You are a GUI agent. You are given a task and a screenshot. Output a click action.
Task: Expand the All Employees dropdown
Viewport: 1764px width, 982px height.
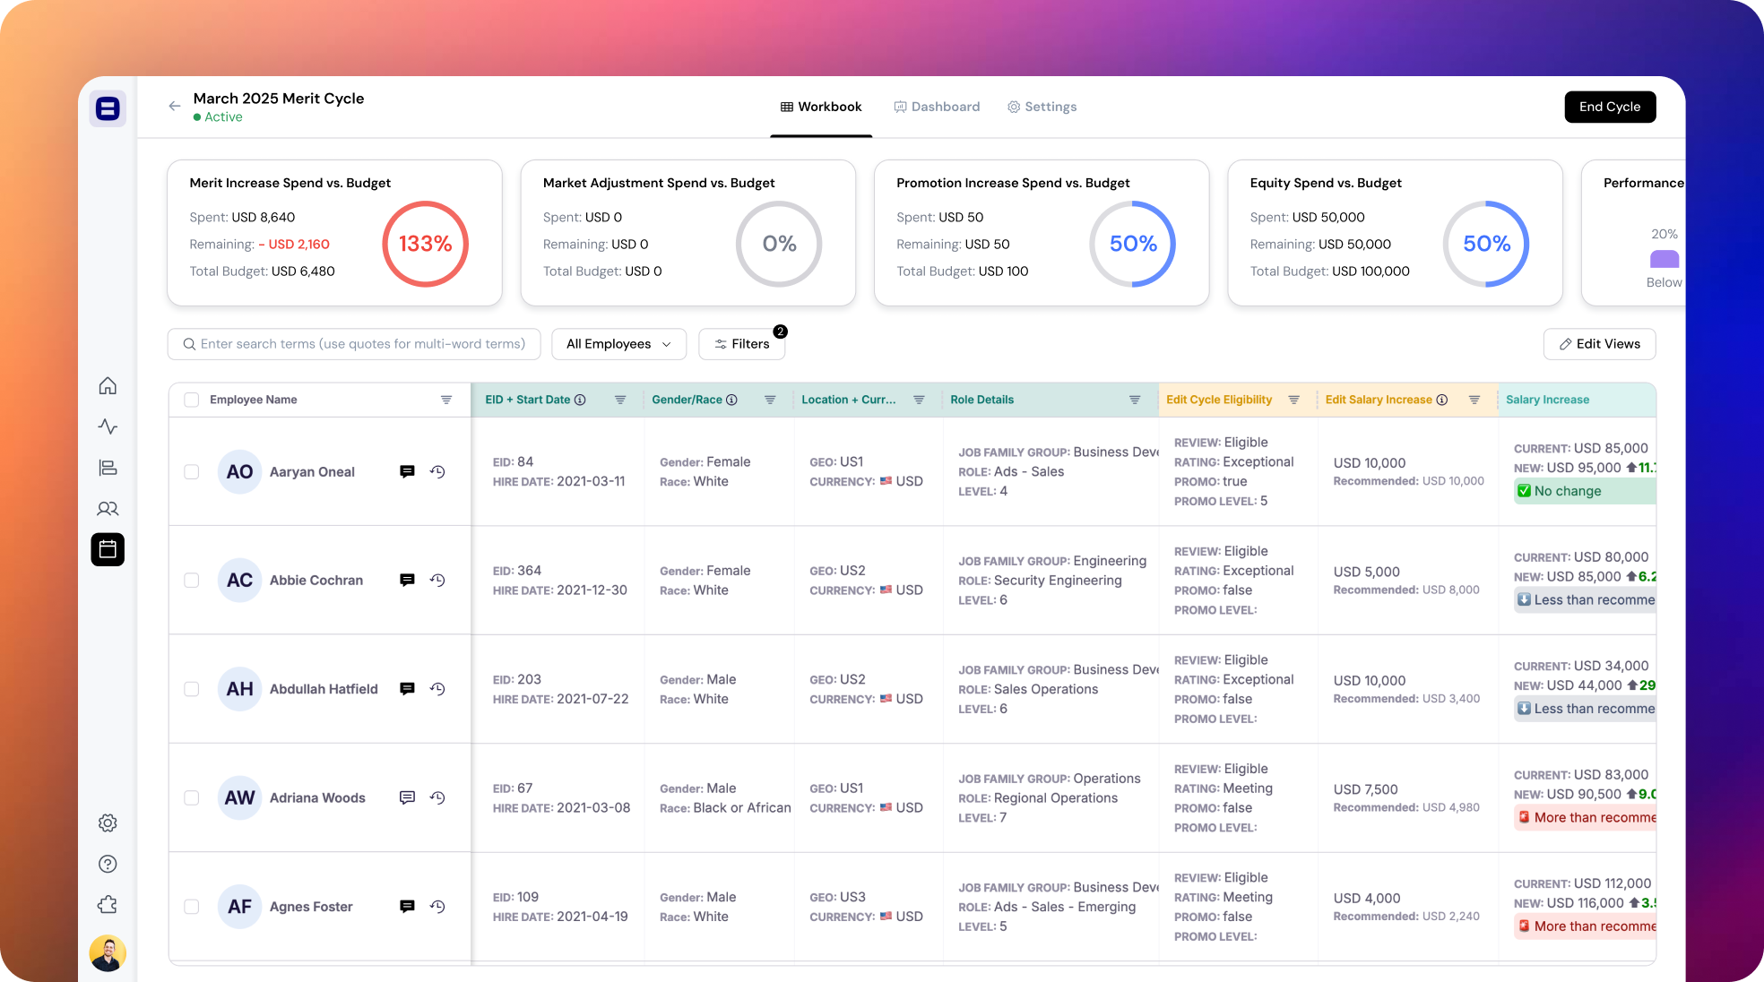[x=618, y=344]
